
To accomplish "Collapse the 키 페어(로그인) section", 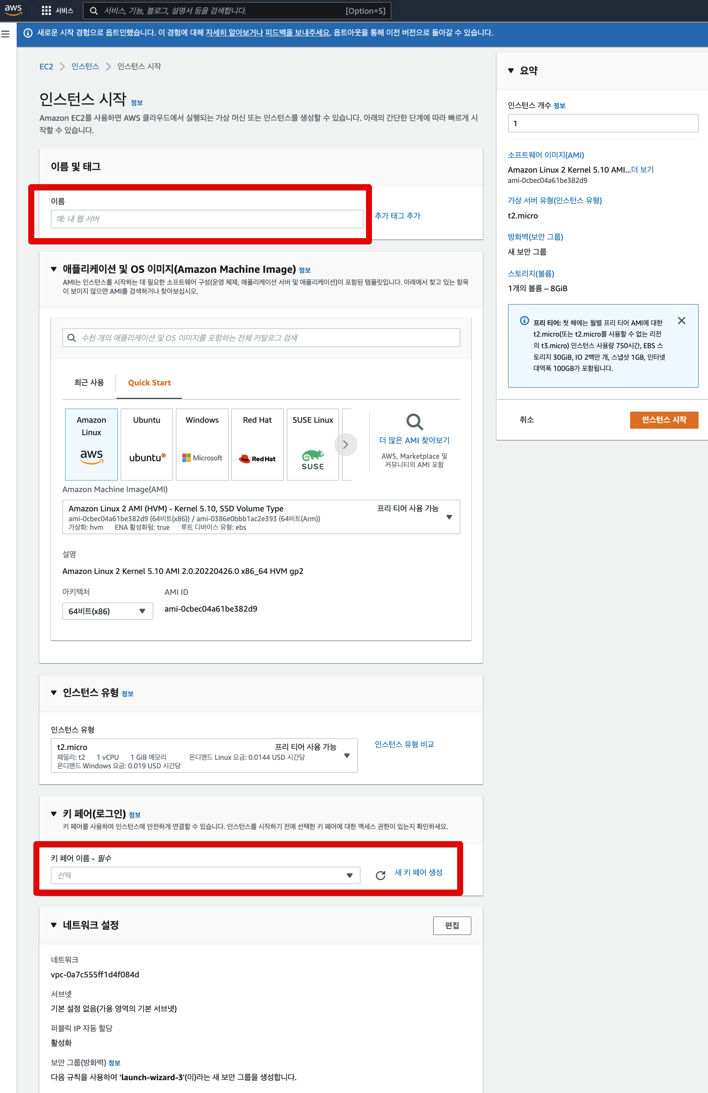I will (x=54, y=814).
